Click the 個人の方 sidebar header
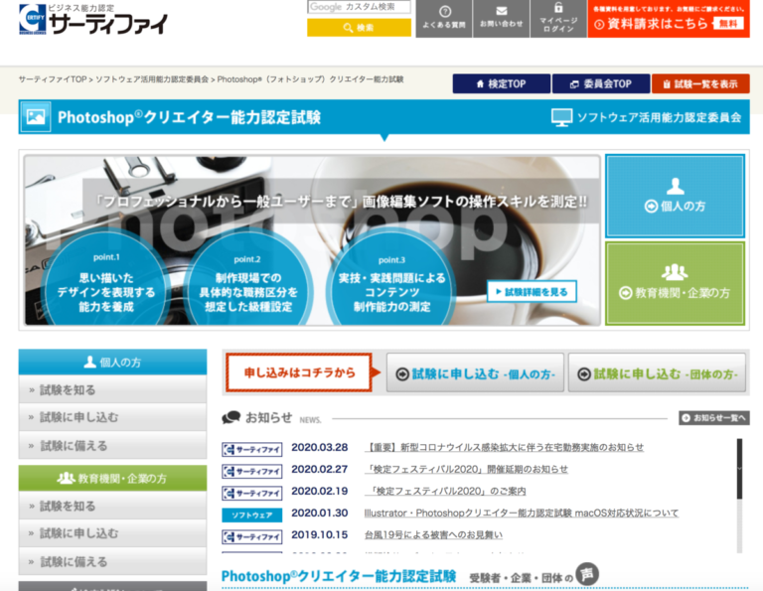Image resolution: width=763 pixels, height=591 pixels. [112, 362]
